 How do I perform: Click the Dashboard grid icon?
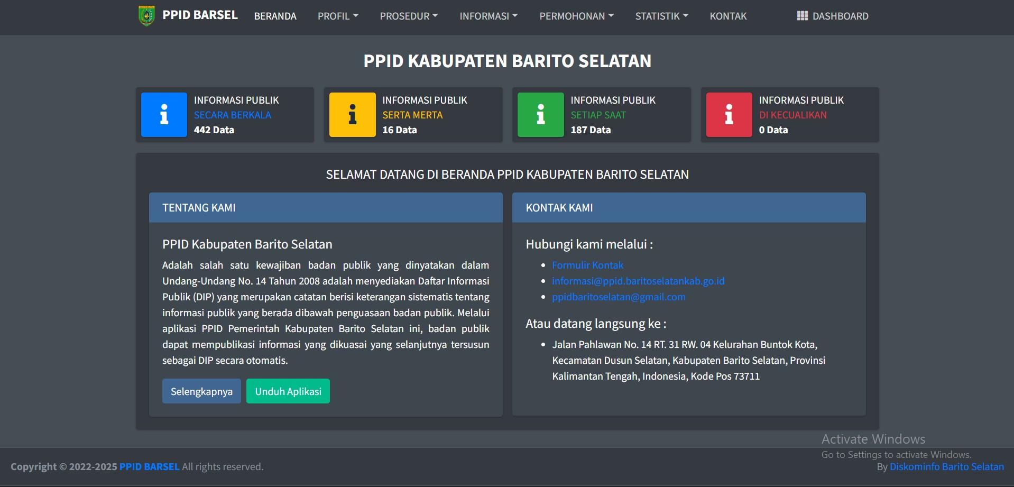coord(802,16)
